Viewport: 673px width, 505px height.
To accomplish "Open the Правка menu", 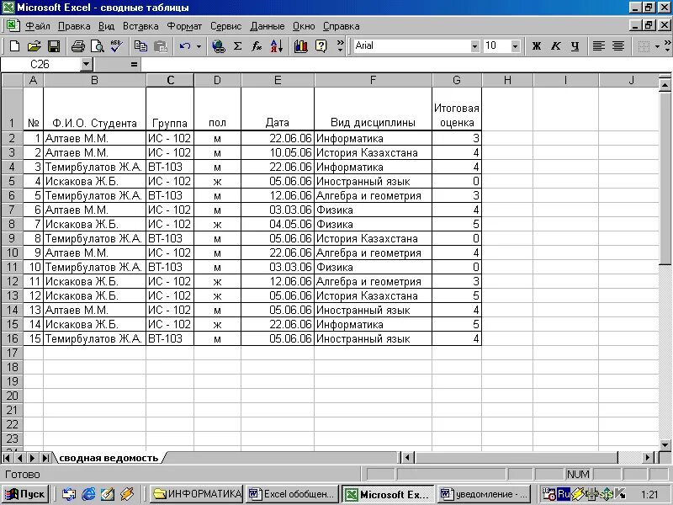I will pyautogui.click(x=74, y=26).
